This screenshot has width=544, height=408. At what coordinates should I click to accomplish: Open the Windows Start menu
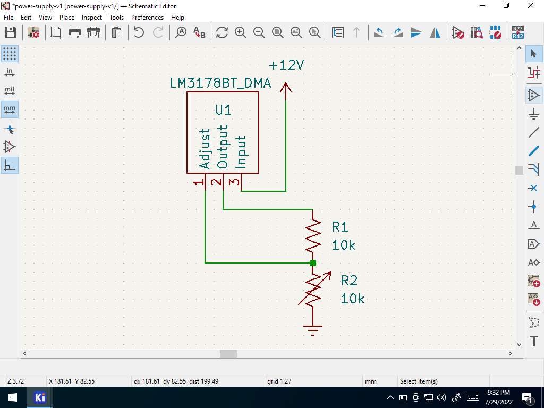tap(13, 397)
